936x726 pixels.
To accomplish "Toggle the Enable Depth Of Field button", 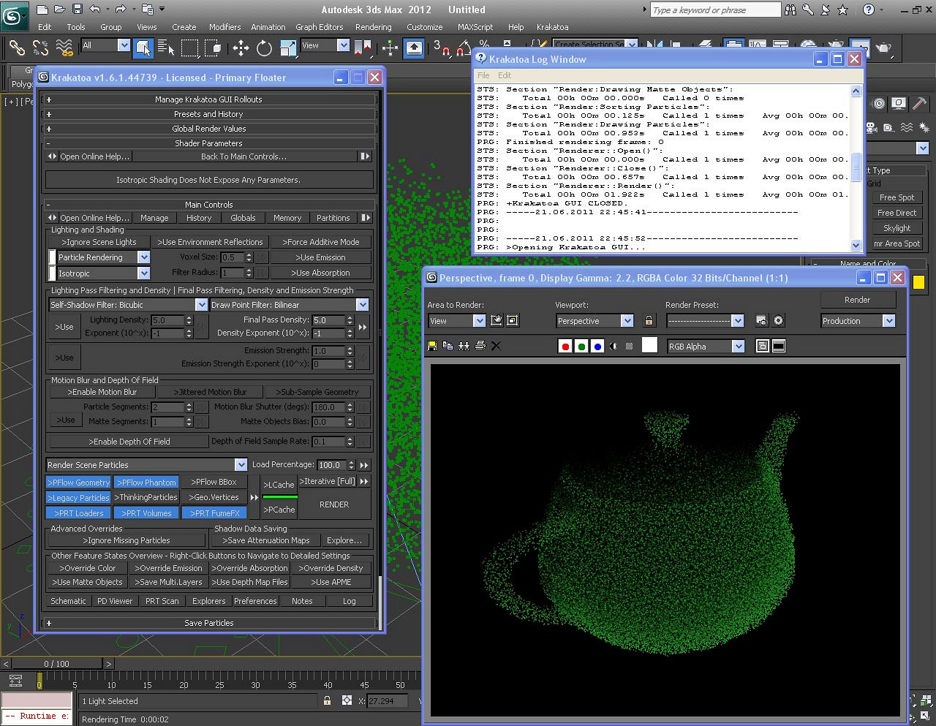I will point(129,442).
